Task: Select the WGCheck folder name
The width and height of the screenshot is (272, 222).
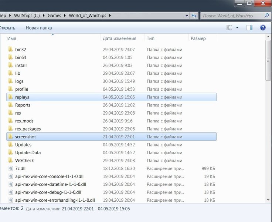Action: [24, 161]
